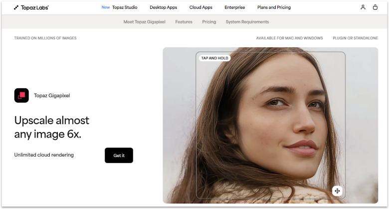This screenshot has width=389, height=209.
Task: Click the Topaz Labs logo
Action: tap(31, 7)
